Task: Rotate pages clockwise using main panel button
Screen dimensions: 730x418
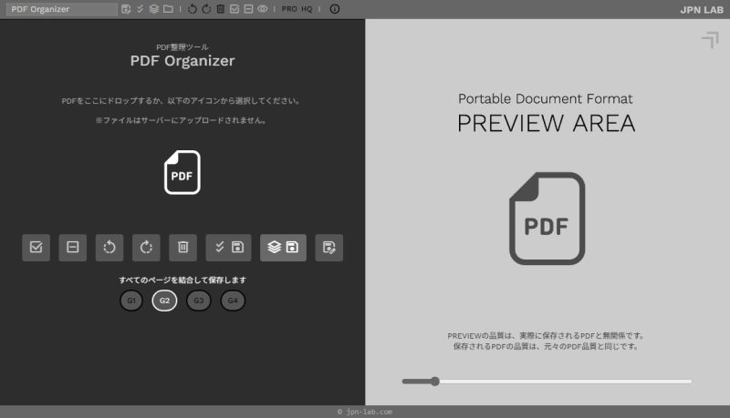Action: point(146,247)
